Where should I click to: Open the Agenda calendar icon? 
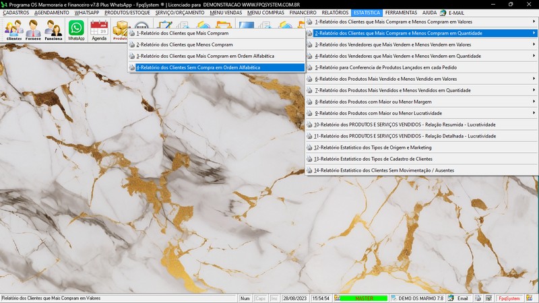(99, 30)
